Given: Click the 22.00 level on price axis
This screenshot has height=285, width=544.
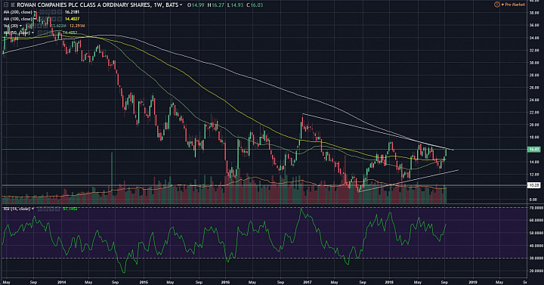Looking at the screenshot, I should tap(533, 113).
